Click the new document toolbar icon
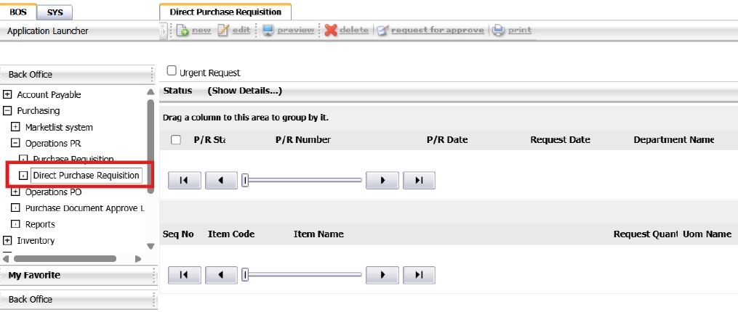Image resolution: width=738 pixels, height=312 pixels. pos(182,30)
